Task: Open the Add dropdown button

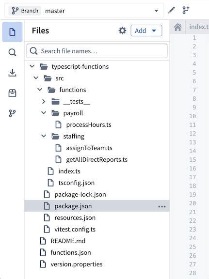Action: pos(146,31)
